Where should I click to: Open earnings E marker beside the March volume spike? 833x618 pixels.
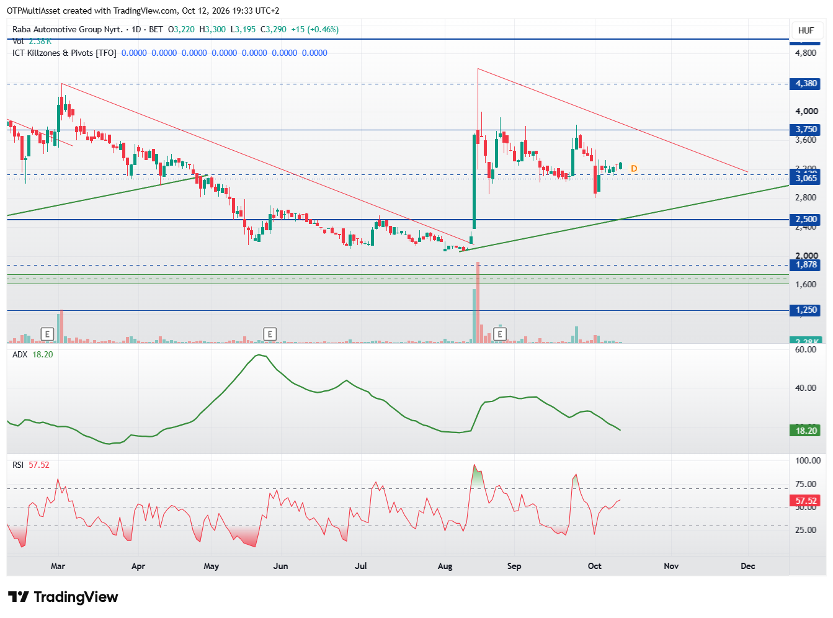[x=47, y=334]
